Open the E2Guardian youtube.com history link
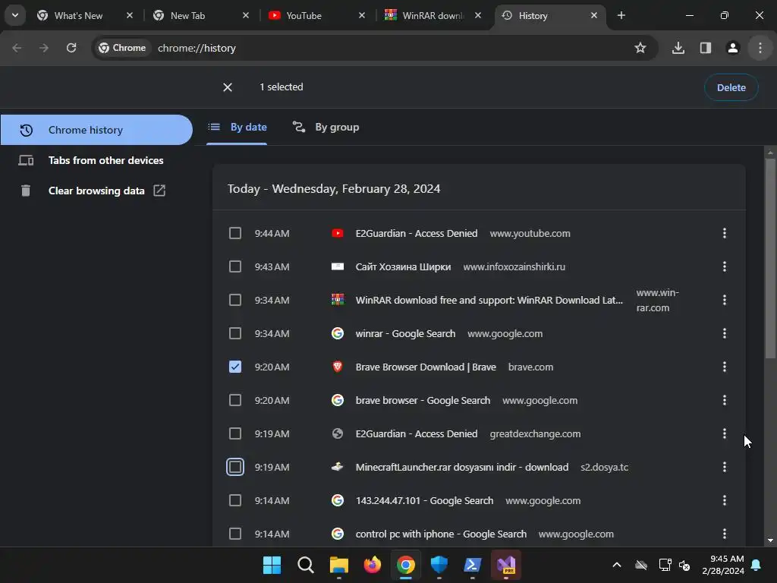 [x=417, y=233]
